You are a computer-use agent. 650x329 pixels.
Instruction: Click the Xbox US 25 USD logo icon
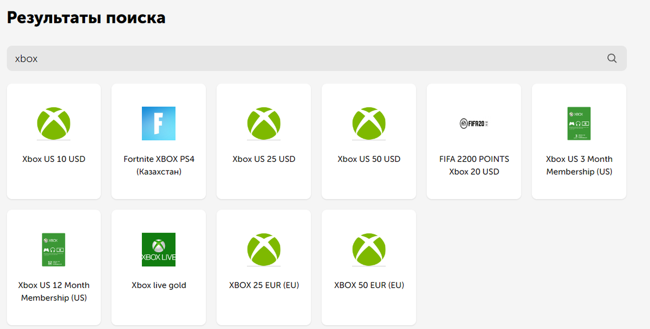point(263,123)
